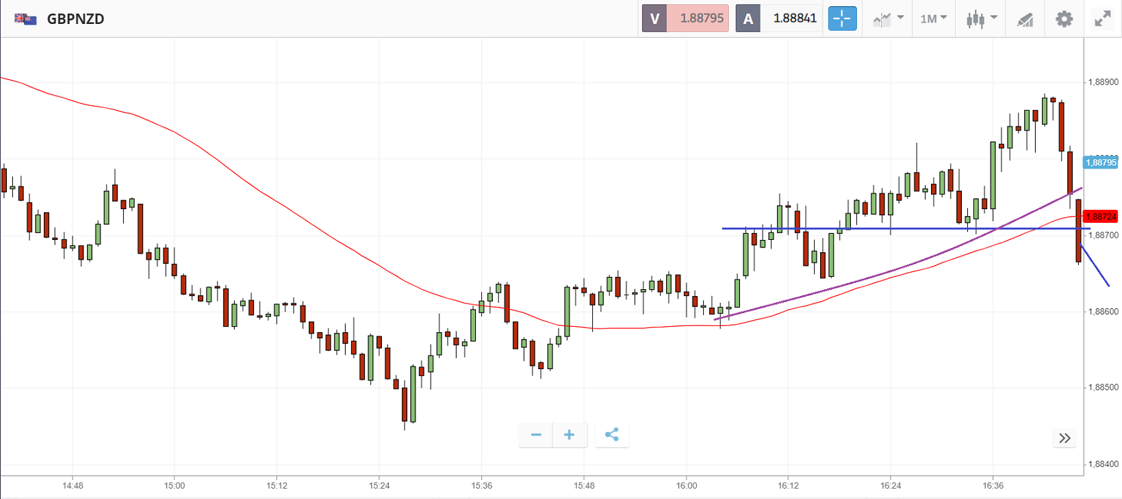
Task: Zoom out with the minus button
Action: tap(536, 435)
